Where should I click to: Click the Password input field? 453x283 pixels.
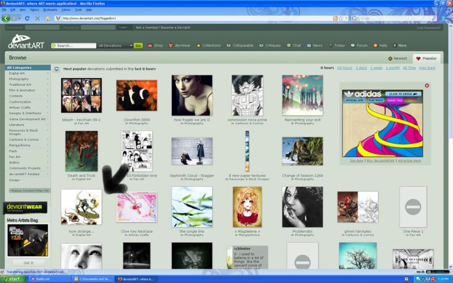[x=98, y=27]
